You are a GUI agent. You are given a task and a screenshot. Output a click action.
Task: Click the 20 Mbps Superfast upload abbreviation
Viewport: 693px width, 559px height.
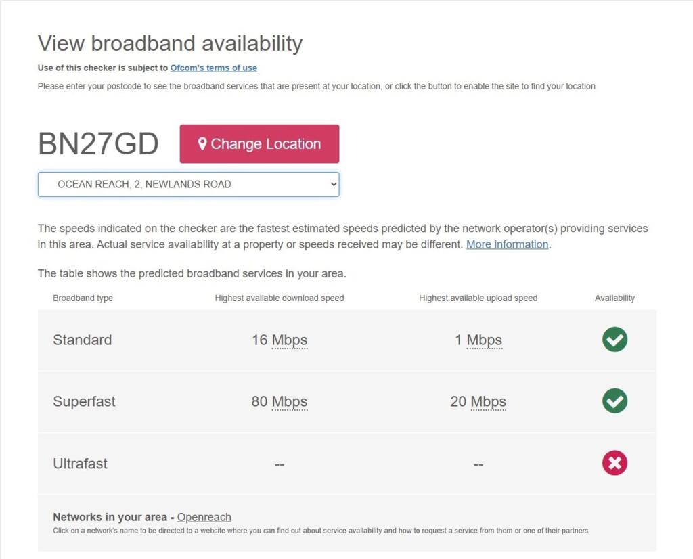488,401
